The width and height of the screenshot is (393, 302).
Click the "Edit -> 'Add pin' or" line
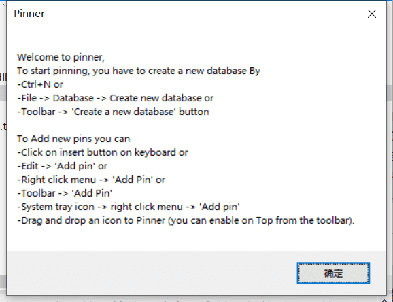[62, 166]
